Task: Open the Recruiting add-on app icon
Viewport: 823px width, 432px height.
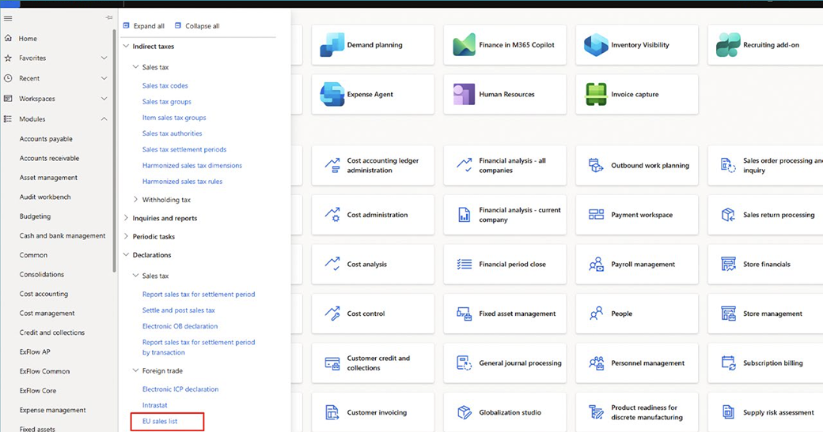Action: pyautogui.click(x=728, y=45)
